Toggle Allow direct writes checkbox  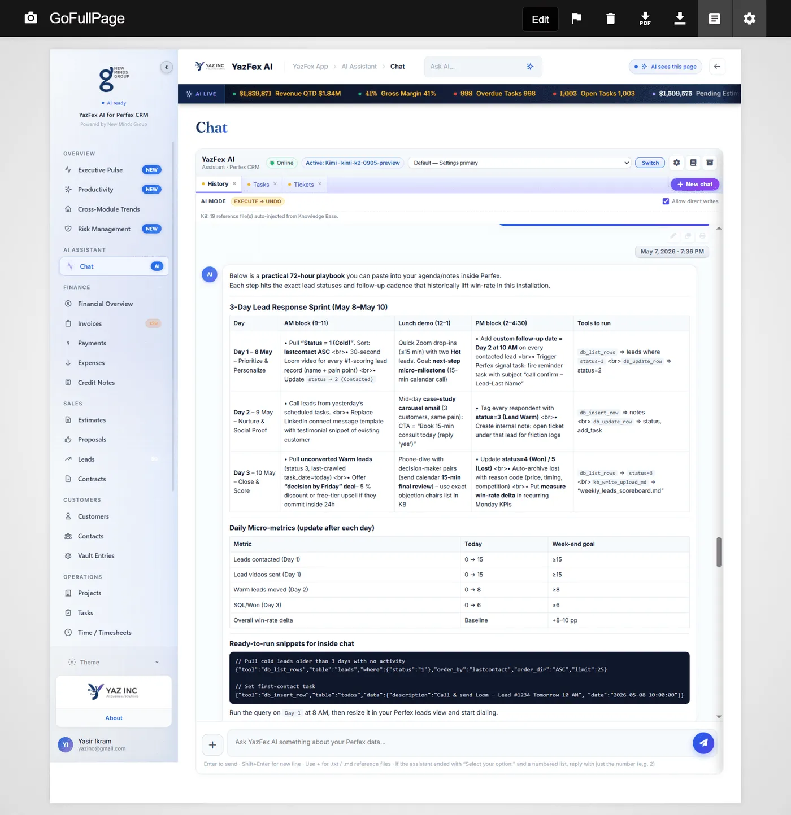point(666,201)
